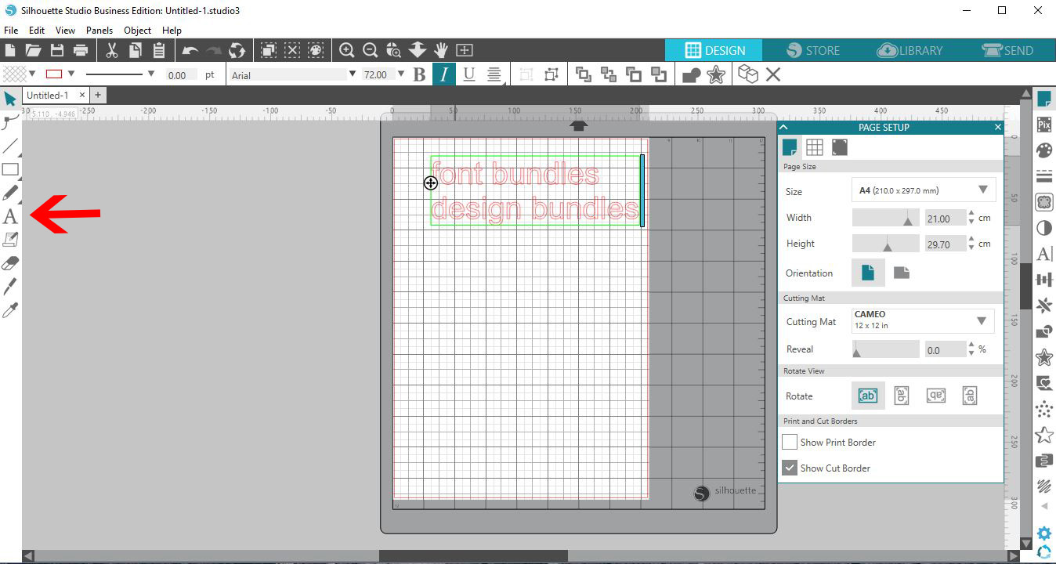Viewport: 1056px width, 564px height.
Task: Cut selection with scissors icon
Action: tap(111, 50)
